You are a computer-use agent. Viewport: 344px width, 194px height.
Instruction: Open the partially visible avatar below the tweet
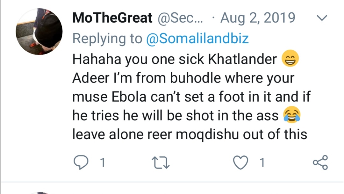[39, 192]
